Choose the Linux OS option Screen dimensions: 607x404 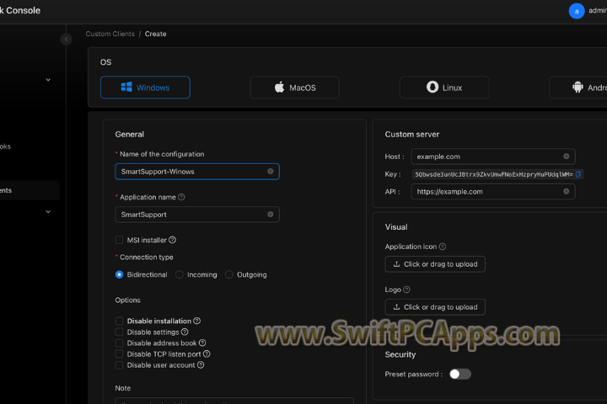[444, 88]
